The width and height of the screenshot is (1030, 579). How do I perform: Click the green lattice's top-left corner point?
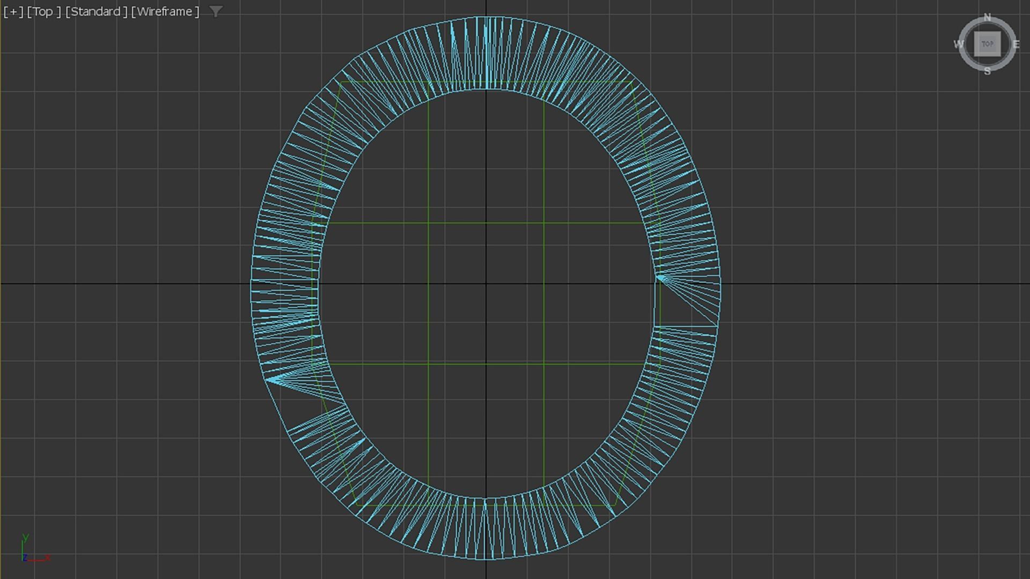coord(341,82)
